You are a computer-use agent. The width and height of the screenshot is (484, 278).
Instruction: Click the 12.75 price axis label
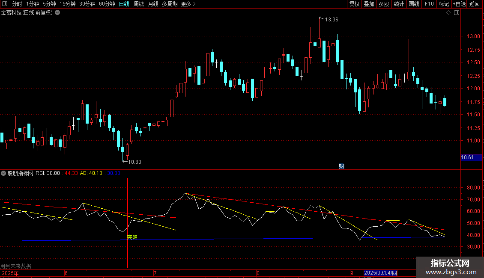pos(473,50)
